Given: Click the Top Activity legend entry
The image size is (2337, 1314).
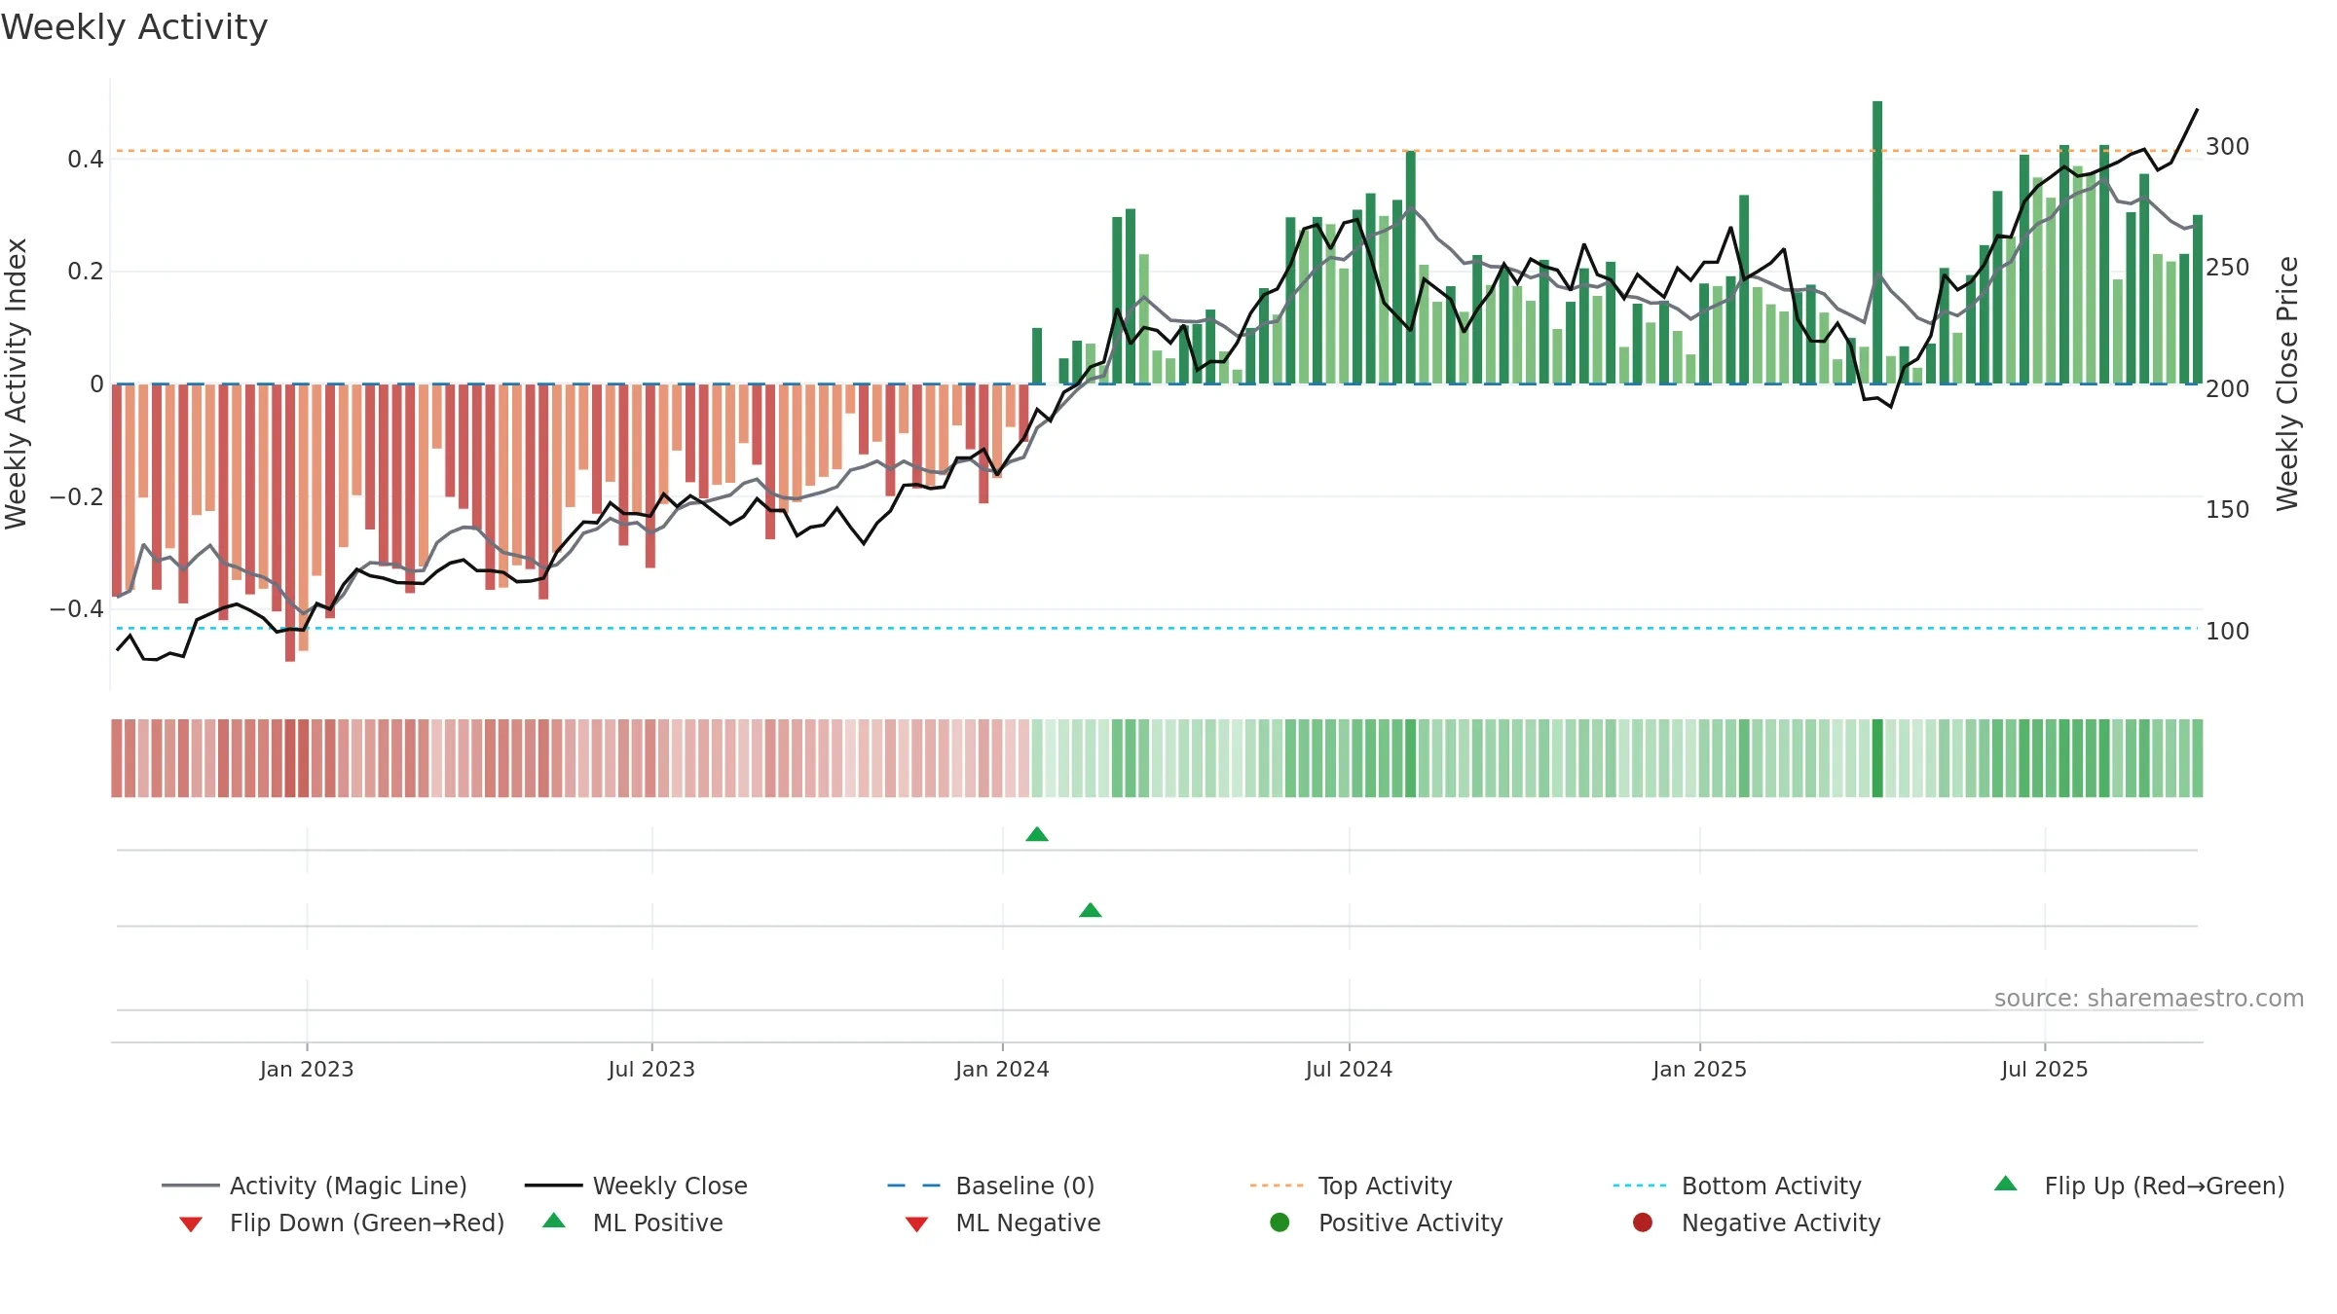Looking at the screenshot, I should pyautogui.click(x=1352, y=1186).
